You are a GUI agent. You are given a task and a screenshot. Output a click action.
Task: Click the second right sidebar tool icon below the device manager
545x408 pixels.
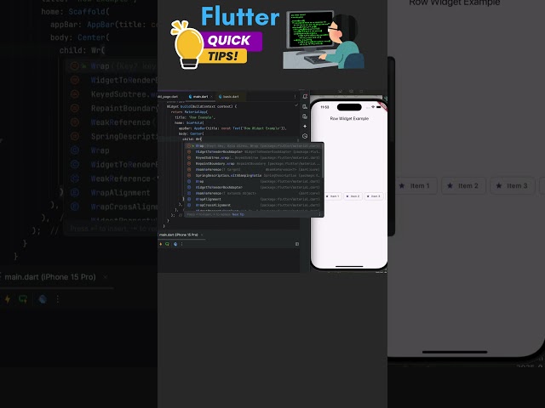point(305,107)
